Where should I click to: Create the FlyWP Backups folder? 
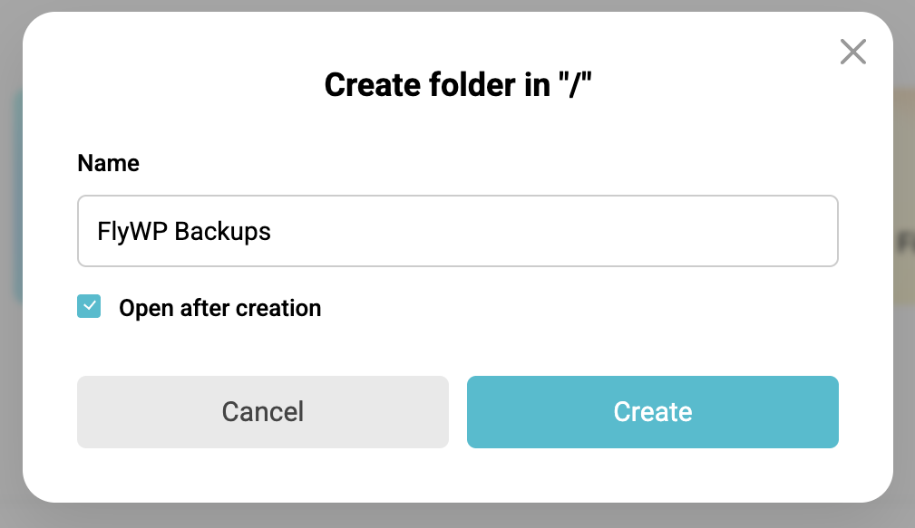(652, 412)
